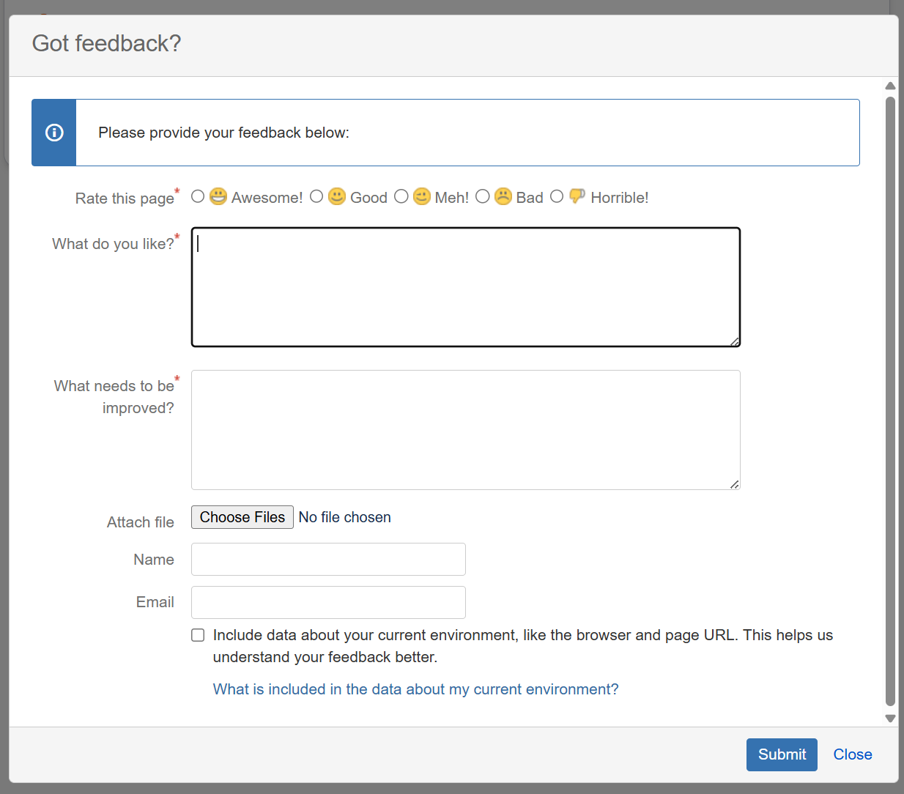Select the Awesome! rating radio button
The width and height of the screenshot is (904, 794).
(198, 196)
